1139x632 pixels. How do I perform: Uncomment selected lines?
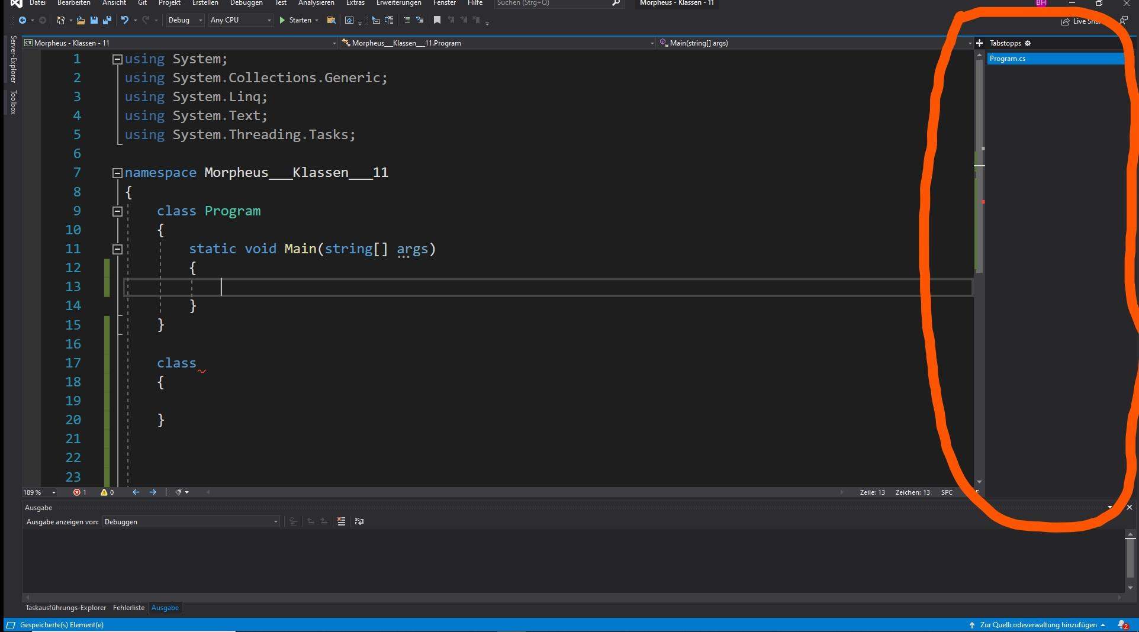(x=420, y=20)
